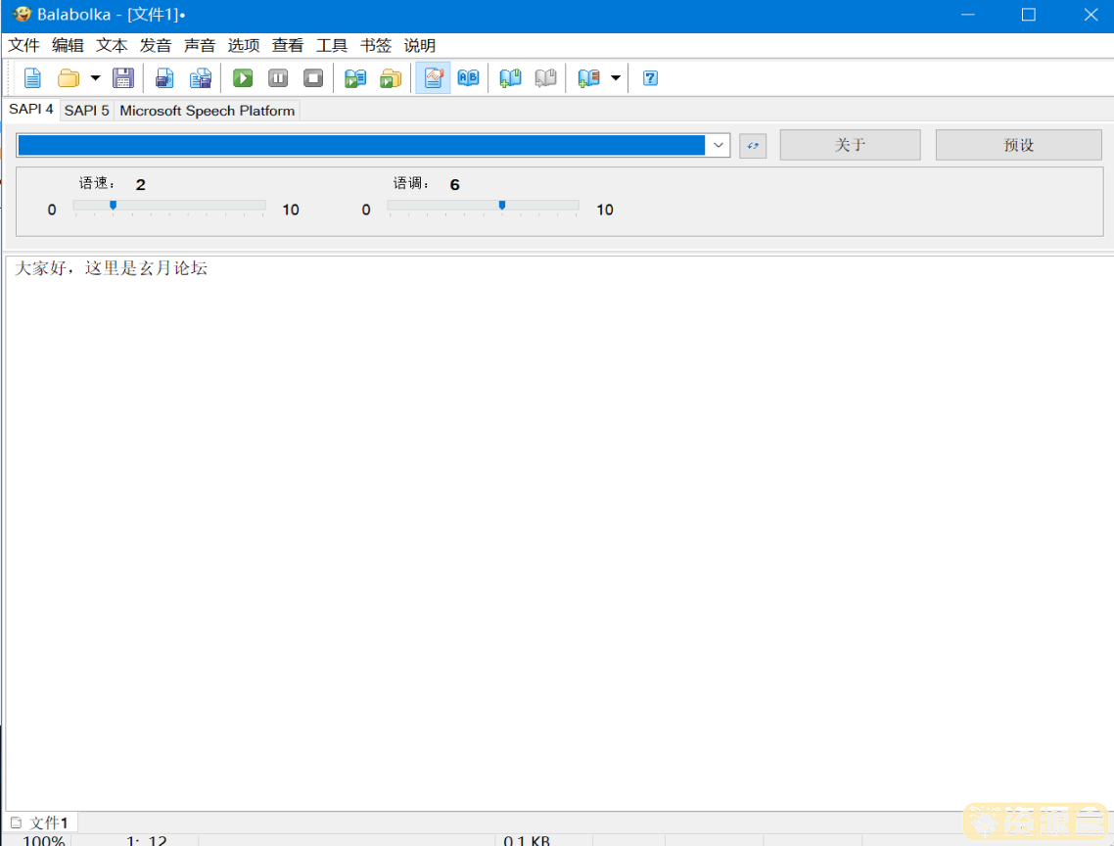This screenshot has height=846, width=1114.
Task: Click the read clipboard aloud icon
Action: [x=355, y=77]
